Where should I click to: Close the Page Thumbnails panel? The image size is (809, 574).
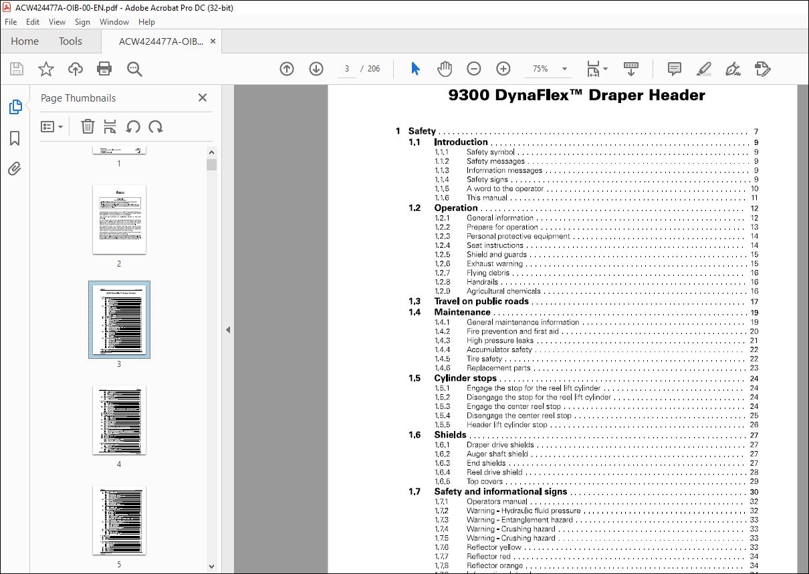coord(203,98)
